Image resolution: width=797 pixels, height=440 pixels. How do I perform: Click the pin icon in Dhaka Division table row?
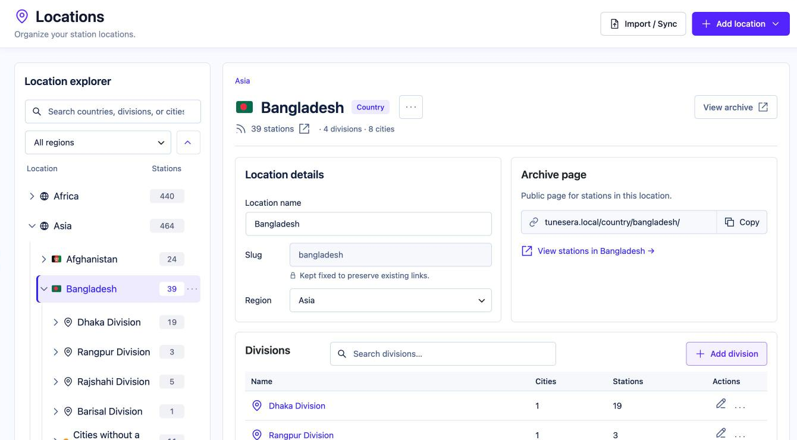257,406
